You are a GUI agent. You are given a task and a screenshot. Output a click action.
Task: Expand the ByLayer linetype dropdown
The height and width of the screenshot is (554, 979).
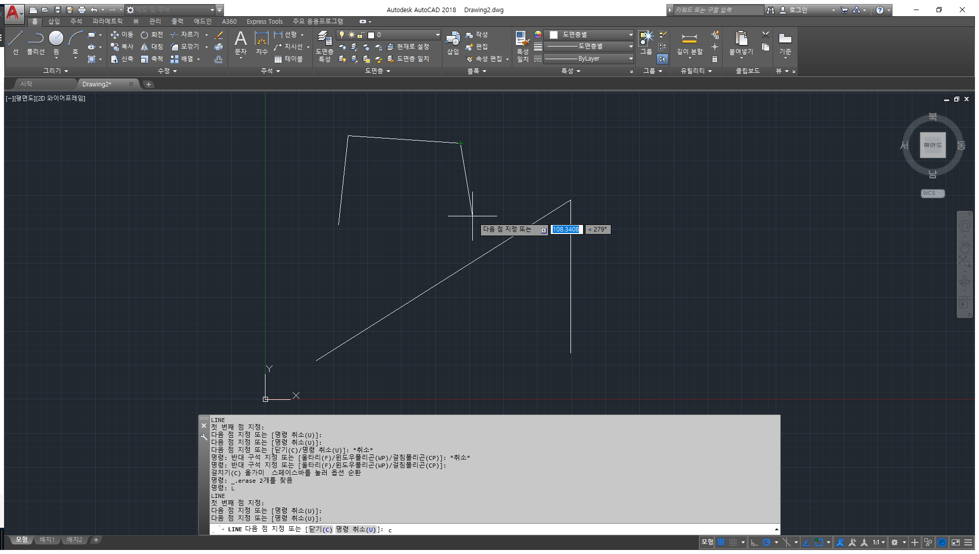click(x=589, y=59)
